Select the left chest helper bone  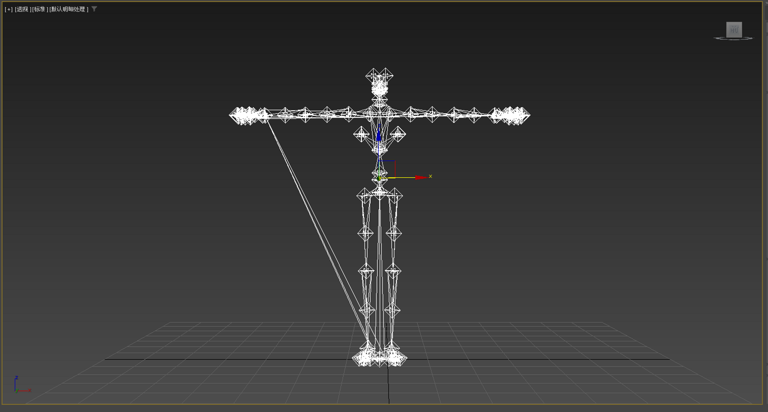pos(361,135)
